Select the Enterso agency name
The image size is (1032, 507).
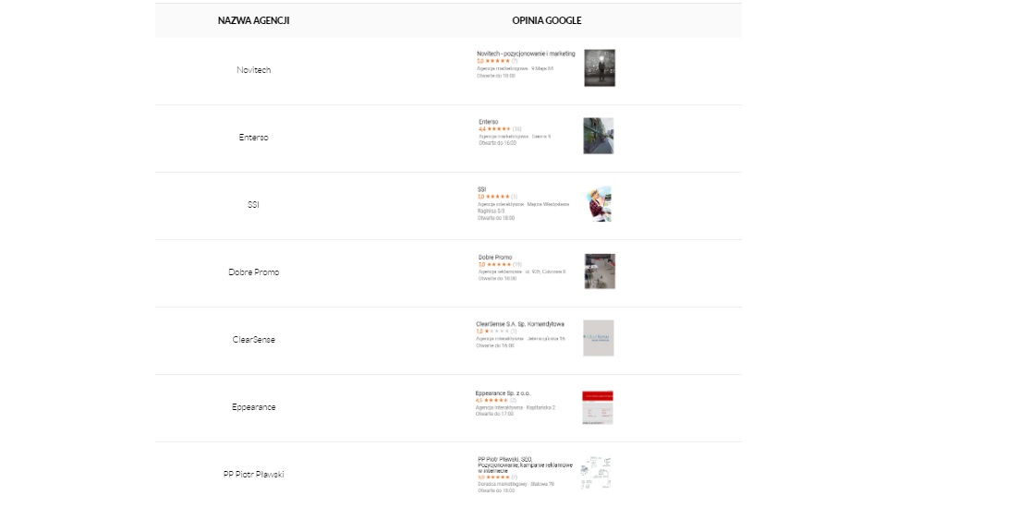253,138
